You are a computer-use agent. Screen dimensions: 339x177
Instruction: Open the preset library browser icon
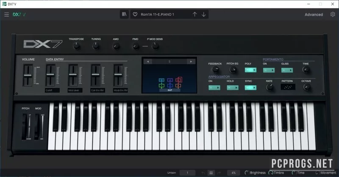[124, 14]
